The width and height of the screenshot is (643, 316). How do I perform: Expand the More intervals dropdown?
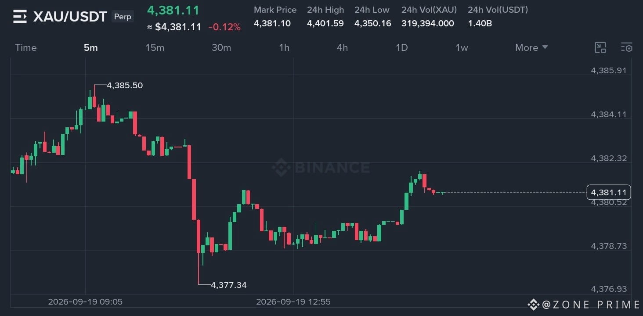(x=531, y=47)
